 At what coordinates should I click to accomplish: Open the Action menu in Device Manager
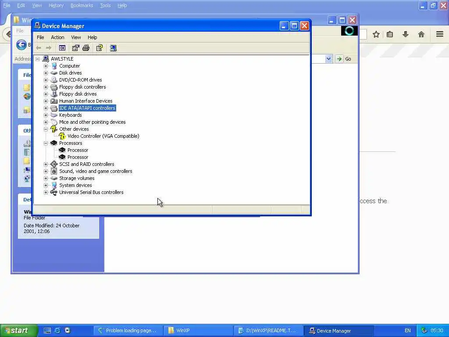[x=57, y=37]
